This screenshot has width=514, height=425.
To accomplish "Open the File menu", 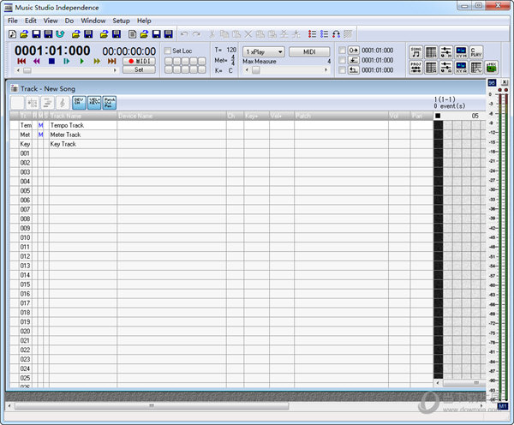I will pyautogui.click(x=13, y=21).
